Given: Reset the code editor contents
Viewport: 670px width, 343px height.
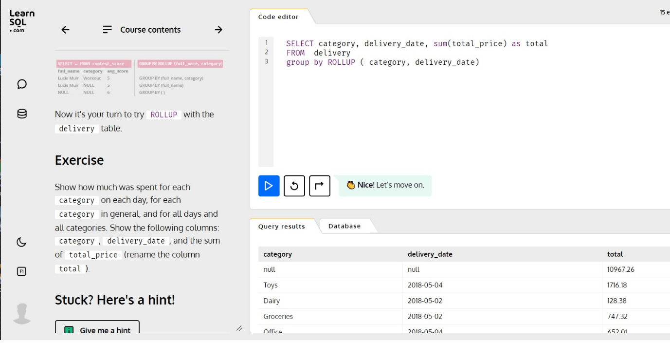Looking at the screenshot, I should click(294, 186).
